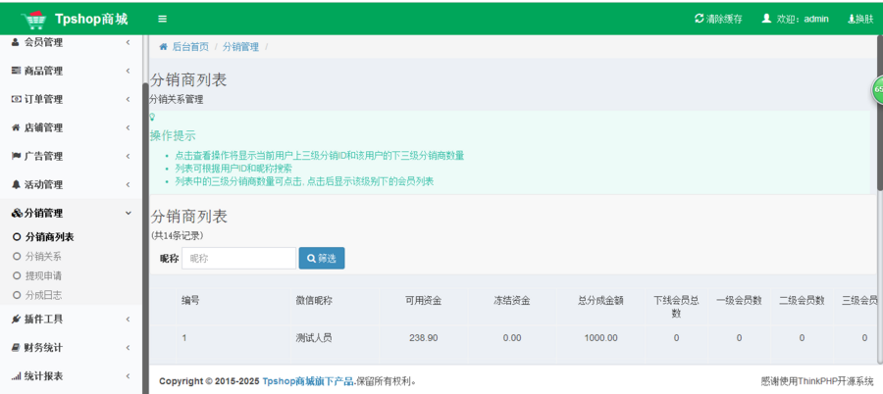Click the 微信昵称 column header
Screen dimensions: 883x394
(x=314, y=301)
